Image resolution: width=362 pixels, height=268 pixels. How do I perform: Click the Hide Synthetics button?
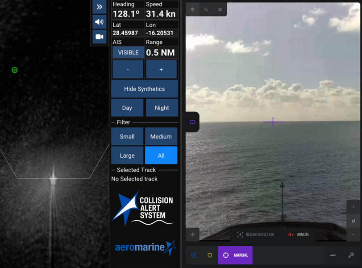145,89
